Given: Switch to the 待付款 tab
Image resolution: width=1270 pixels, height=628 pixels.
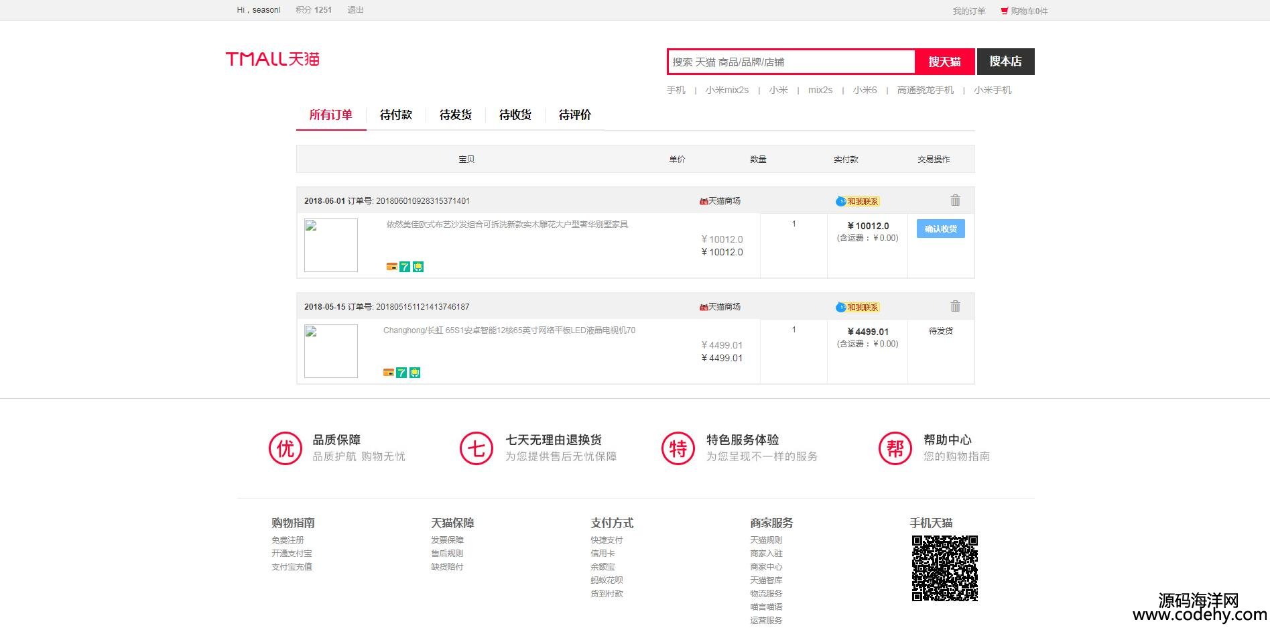Looking at the screenshot, I should click(x=396, y=115).
